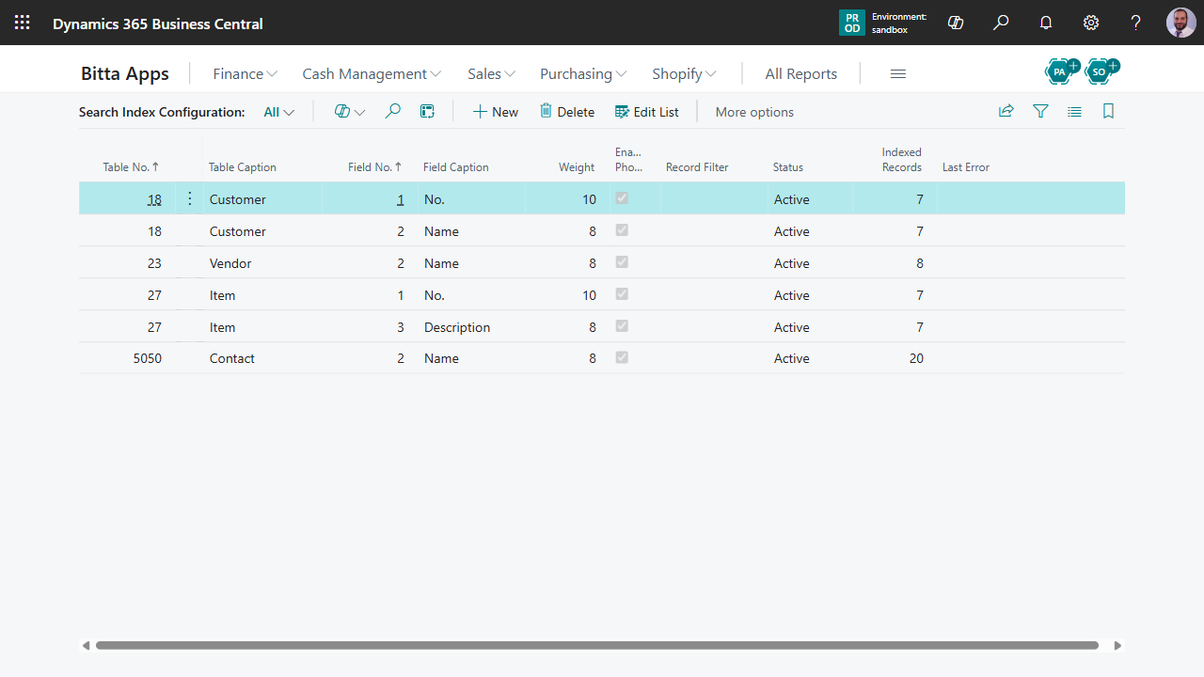Image resolution: width=1204 pixels, height=677 pixels.
Task: Click Indexed Records value 8 in Vendor row
Action: (920, 263)
